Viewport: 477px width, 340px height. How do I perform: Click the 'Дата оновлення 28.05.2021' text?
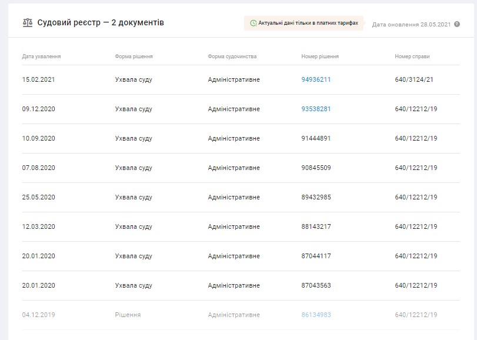click(x=411, y=25)
